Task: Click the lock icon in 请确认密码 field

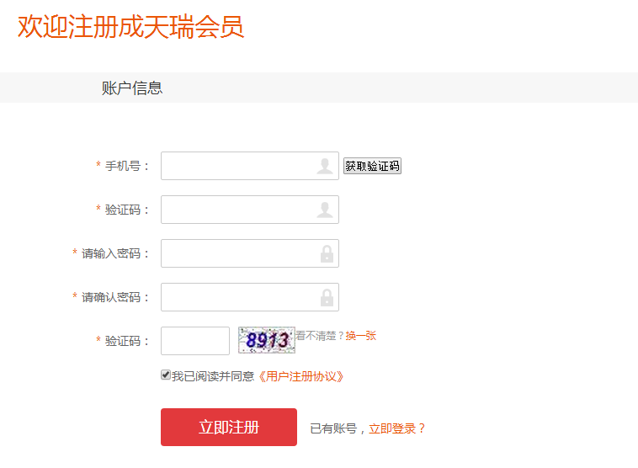Action: [327, 297]
